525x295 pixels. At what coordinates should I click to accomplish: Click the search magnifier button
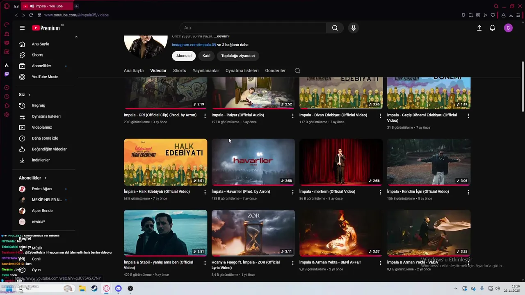[x=335, y=28]
